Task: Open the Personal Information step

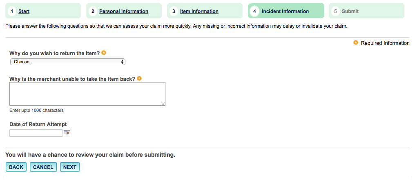Action: pos(124,11)
